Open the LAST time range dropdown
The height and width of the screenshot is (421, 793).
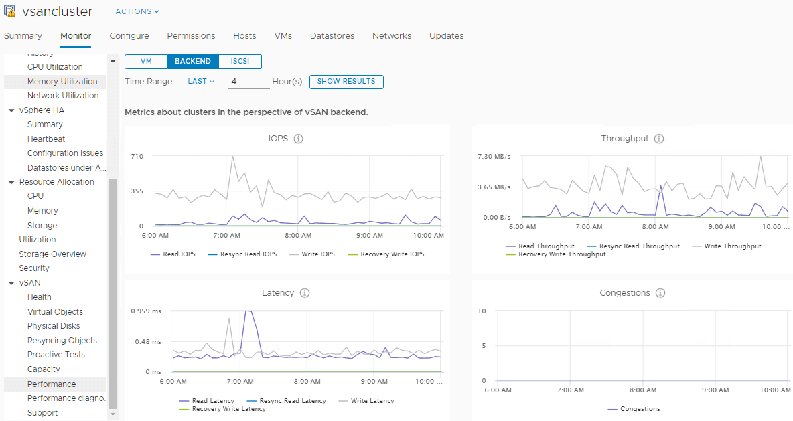pos(200,81)
